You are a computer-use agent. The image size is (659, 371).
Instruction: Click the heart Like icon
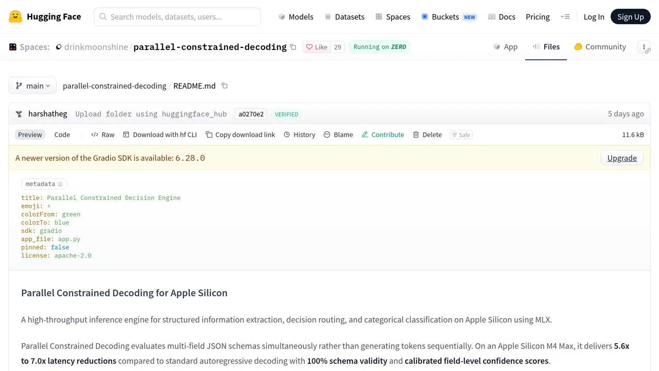coord(309,47)
